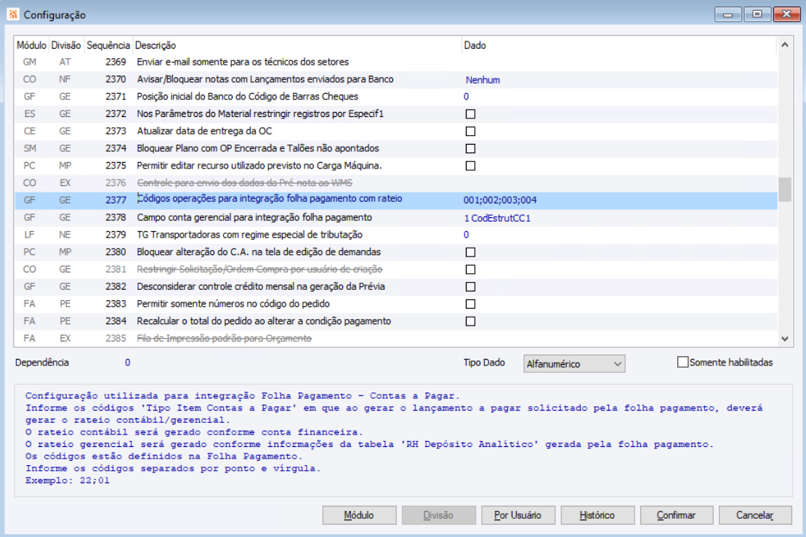Sort by the Divisão column header
806x537 pixels.
66,45
